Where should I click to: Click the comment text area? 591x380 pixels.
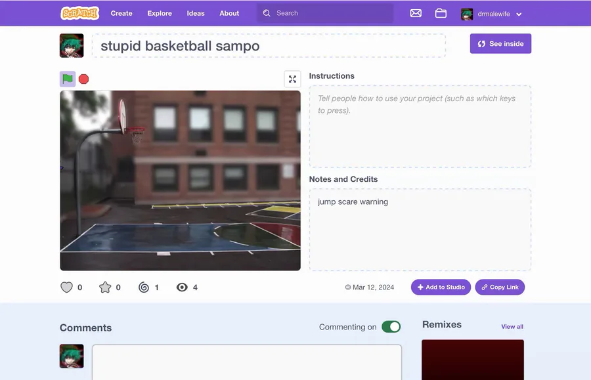(x=247, y=362)
